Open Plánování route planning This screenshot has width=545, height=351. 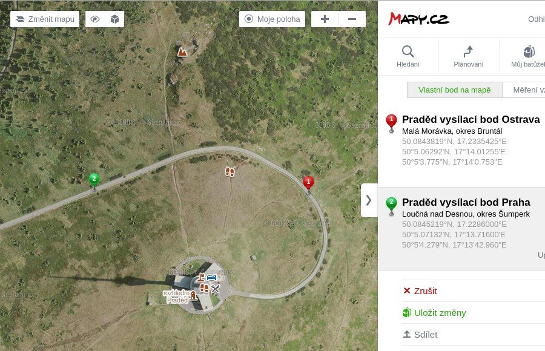[x=468, y=56]
